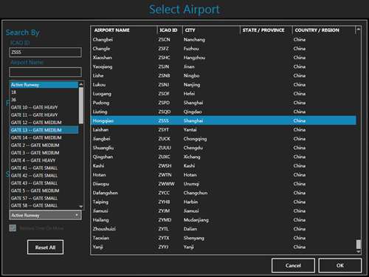This screenshot has height=277, width=369.
Task: Sort by COUNTRY / REGION column header
Action: point(324,30)
